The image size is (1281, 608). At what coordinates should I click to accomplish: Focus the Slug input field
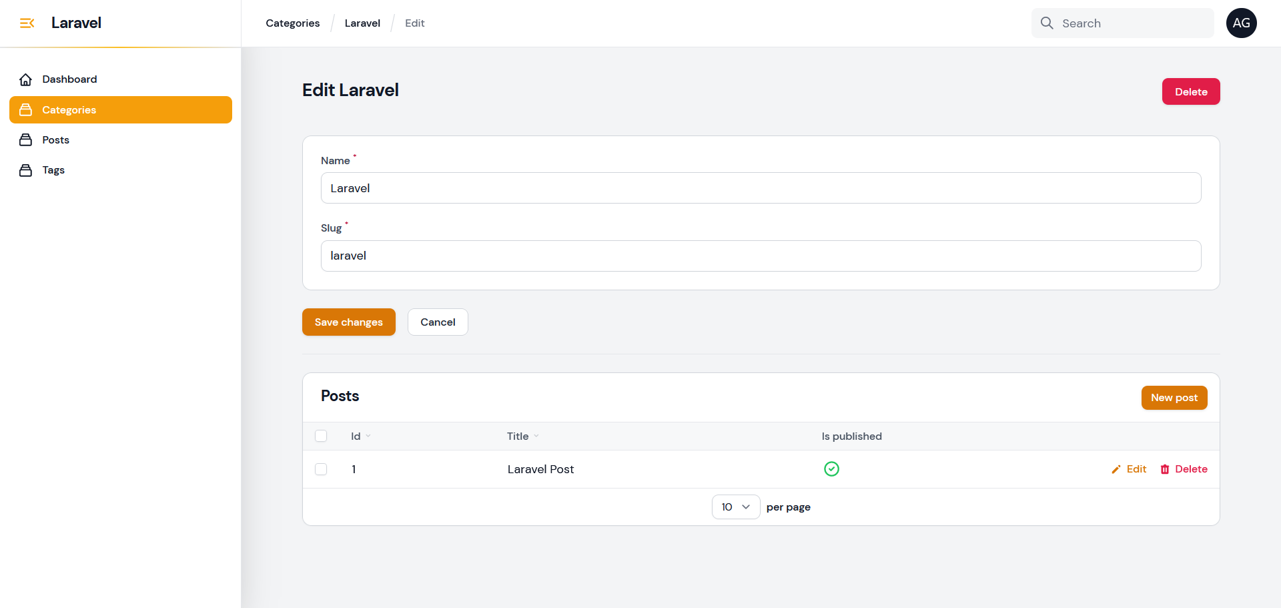(761, 256)
